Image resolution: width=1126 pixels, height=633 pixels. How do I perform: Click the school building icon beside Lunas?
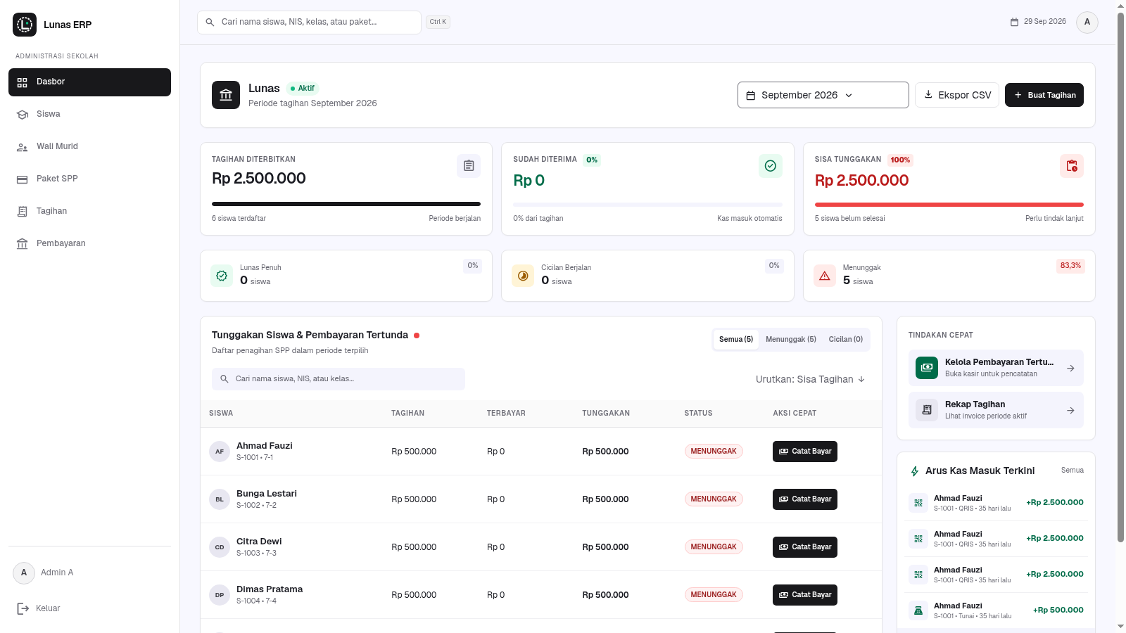tap(226, 95)
